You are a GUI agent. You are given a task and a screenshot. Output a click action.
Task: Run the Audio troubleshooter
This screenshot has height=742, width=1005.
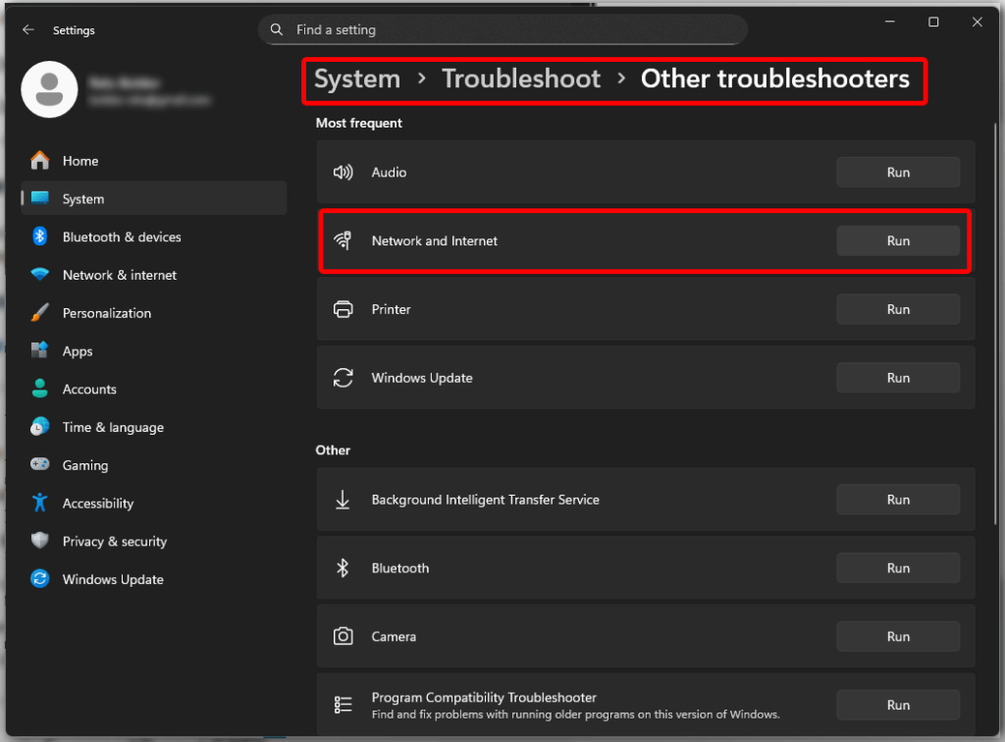click(x=898, y=173)
